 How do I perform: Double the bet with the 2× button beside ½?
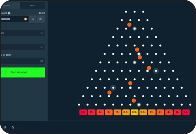(x=41, y=19)
